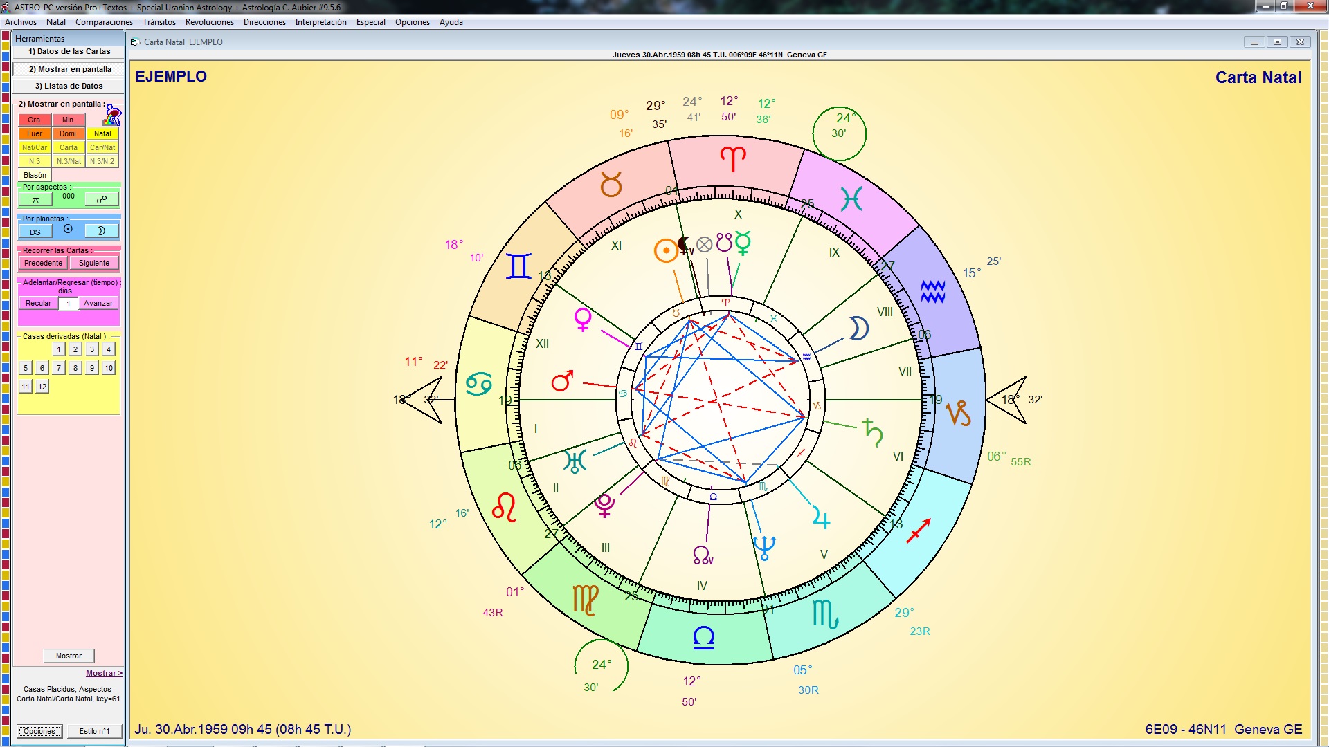This screenshot has height=747, width=1329.
Task: Click the Capricorn sign on the zodiac wheel
Action: click(959, 414)
